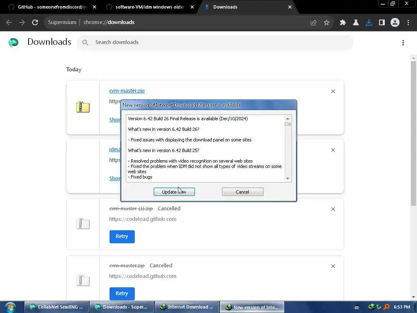This screenshot has height=313, width=417.
Task: Remove cancelled cvm-master (1).zip entry
Action: [333, 209]
